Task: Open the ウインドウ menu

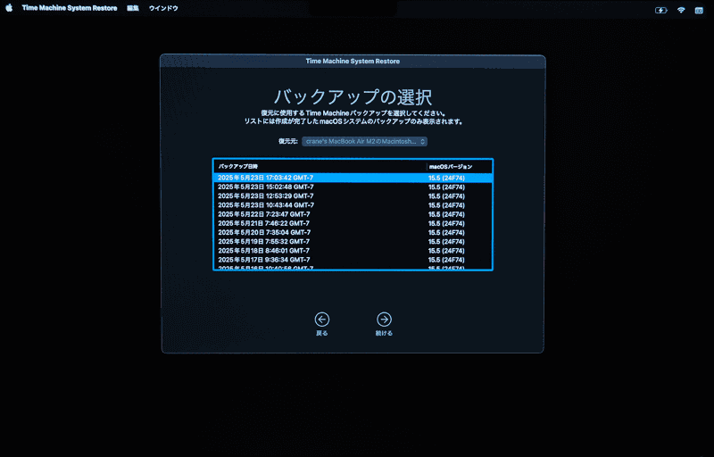Action: [163, 8]
